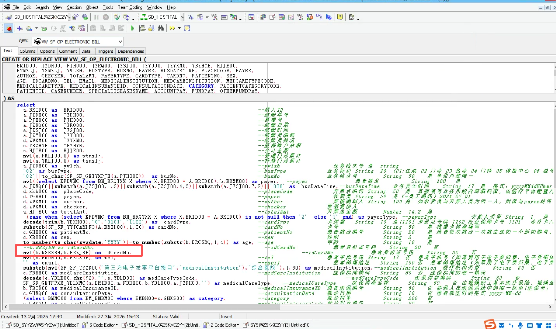Click the table grid icon in toolbar
Viewport: 556px width, 329px height.
point(224,17)
